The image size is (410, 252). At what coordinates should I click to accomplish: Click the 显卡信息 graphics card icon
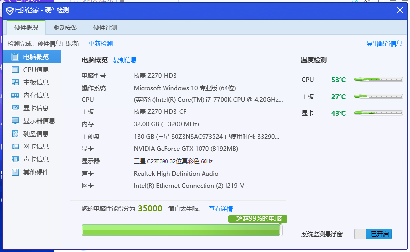(x=15, y=108)
